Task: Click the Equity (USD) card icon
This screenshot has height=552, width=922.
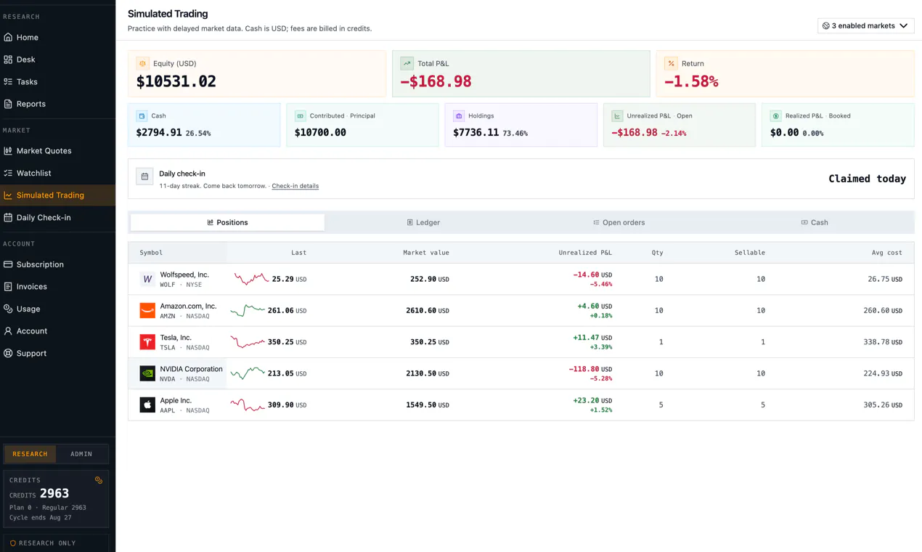Action: 142,63
